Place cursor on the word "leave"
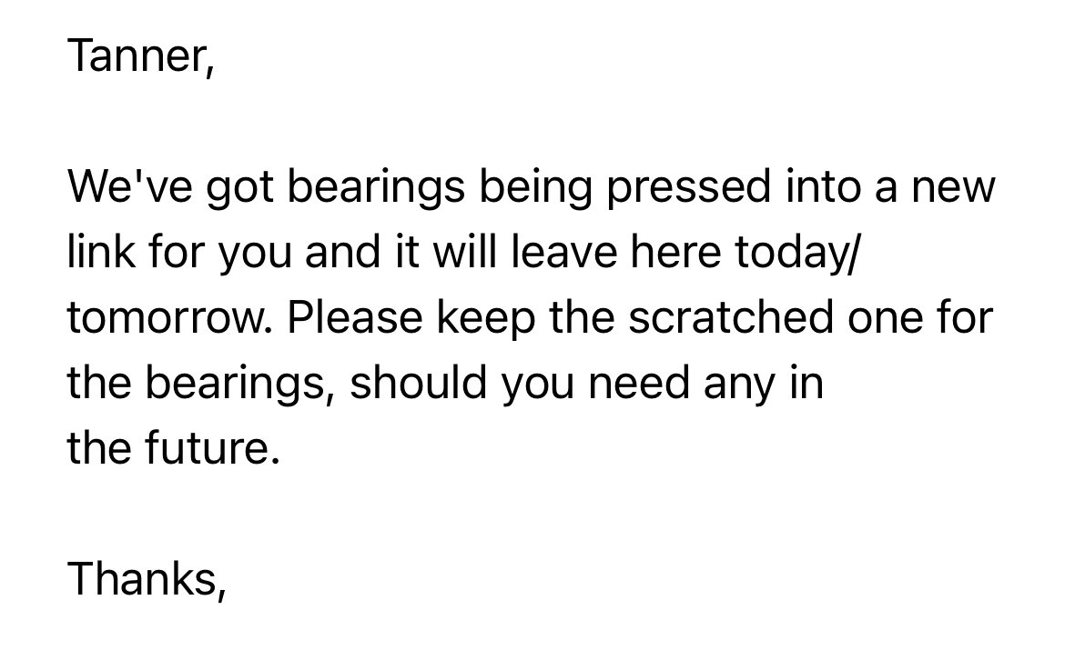The height and width of the screenshot is (660, 1065). (x=563, y=252)
